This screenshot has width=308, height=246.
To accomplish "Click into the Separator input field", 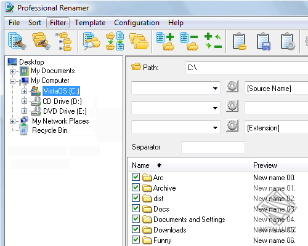I will (213, 147).
